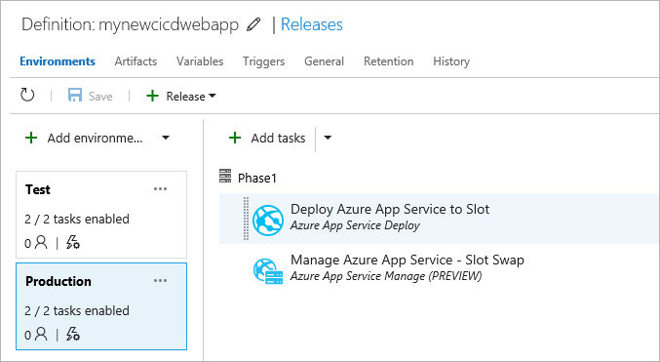Viewport: 660px width, 362px height.
Task: Click the Phase1 server stack icon
Action: (x=225, y=177)
